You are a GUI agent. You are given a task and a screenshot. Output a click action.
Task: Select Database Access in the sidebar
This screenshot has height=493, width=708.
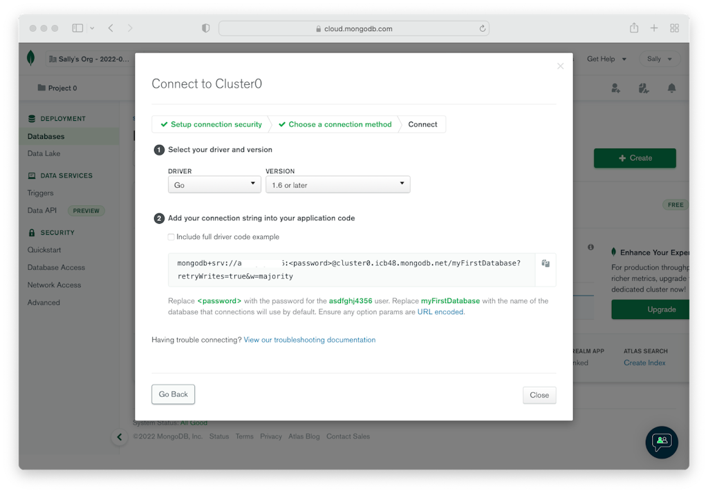56,267
